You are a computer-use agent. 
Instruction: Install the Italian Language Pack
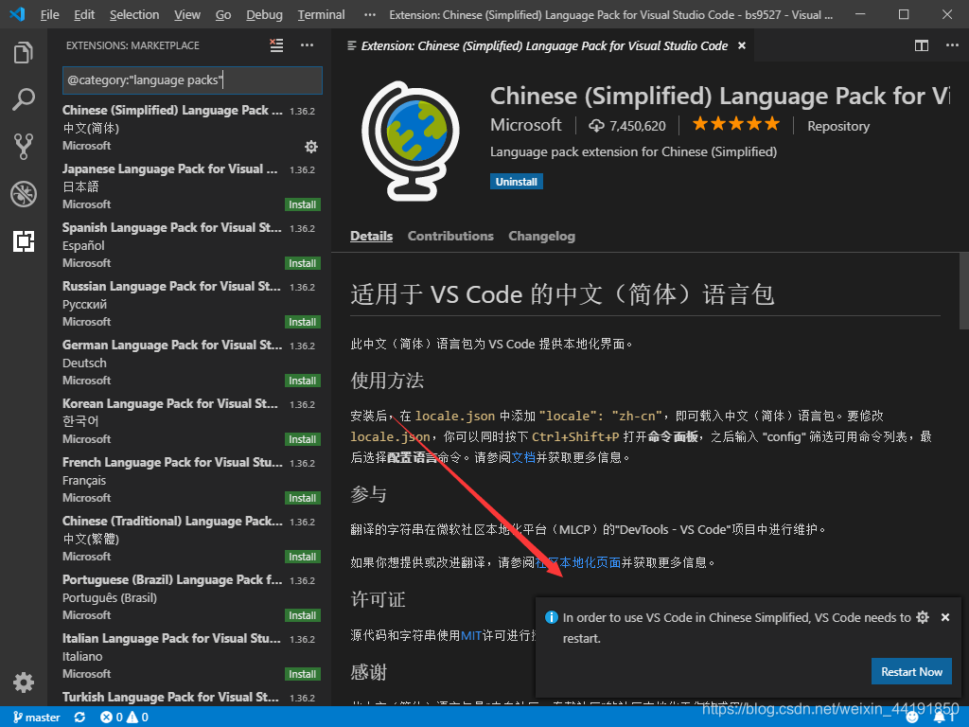click(x=302, y=674)
